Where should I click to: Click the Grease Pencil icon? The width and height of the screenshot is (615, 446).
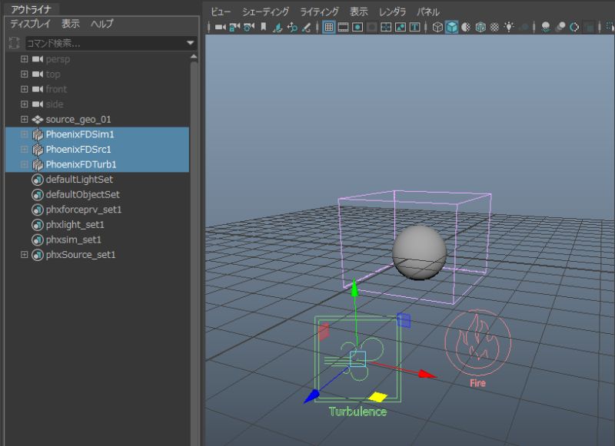click(x=306, y=27)
